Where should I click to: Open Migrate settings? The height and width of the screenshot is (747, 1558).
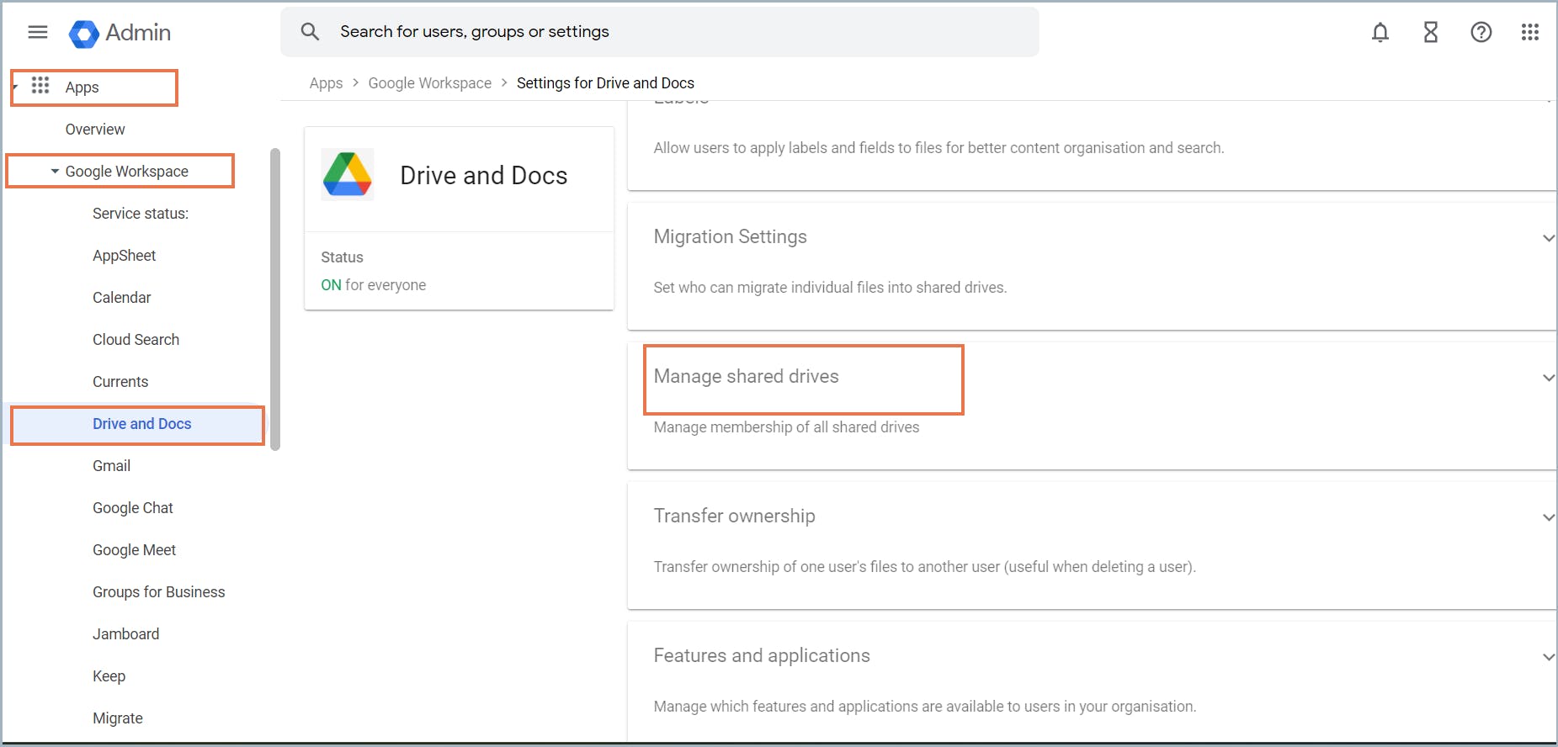pyautogui.click(x=118, y=718)
